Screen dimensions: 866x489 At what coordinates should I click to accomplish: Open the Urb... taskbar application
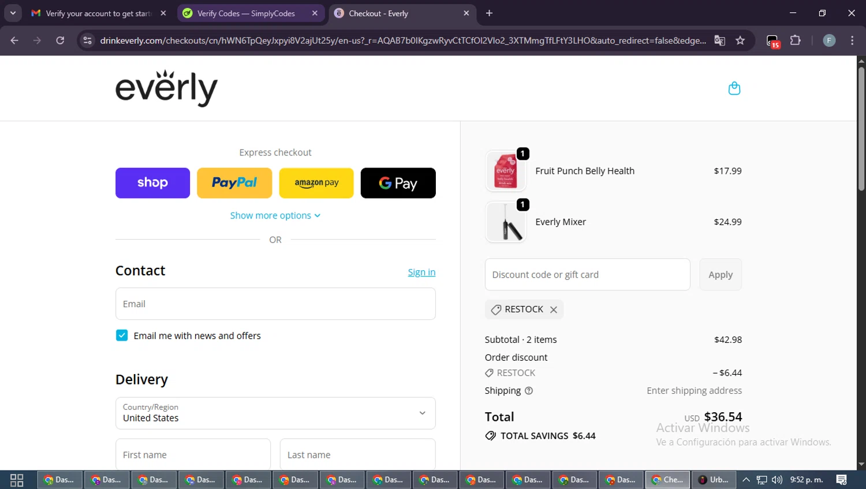click(714, 480)
